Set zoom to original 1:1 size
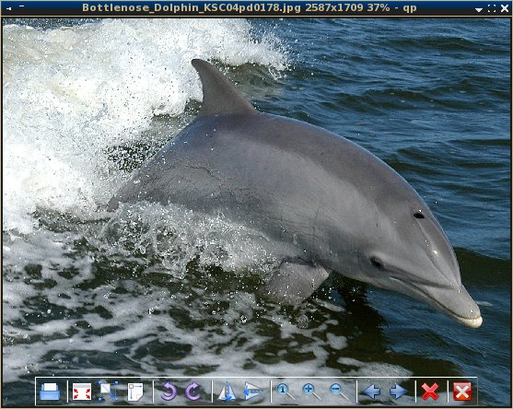 point(286,391)
